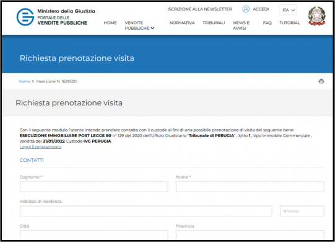Viewport: 335px width, 242px height.
Task: Open the Normativa menu item
Action: coord(182,23)
